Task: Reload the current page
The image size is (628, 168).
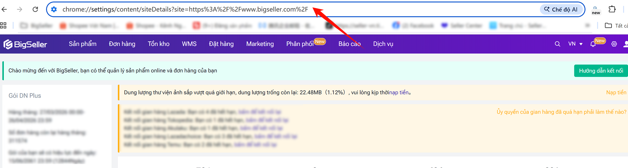Action: point(35,9)
